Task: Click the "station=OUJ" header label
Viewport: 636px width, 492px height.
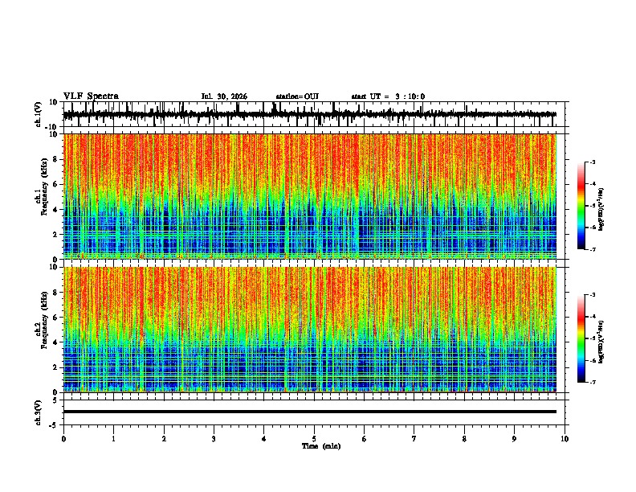Action: pos(297,96)
